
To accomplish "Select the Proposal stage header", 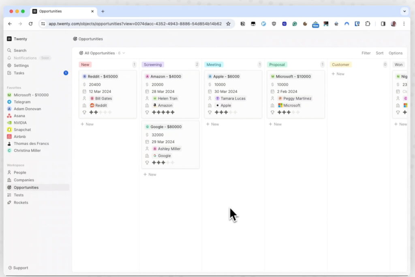I will pyautogui.click(x=277, y=64).
